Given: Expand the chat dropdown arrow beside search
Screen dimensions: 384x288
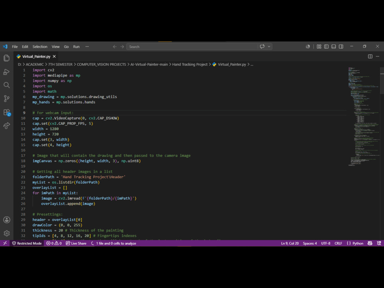Looking at the screenshot, I should tap(269, 46).
